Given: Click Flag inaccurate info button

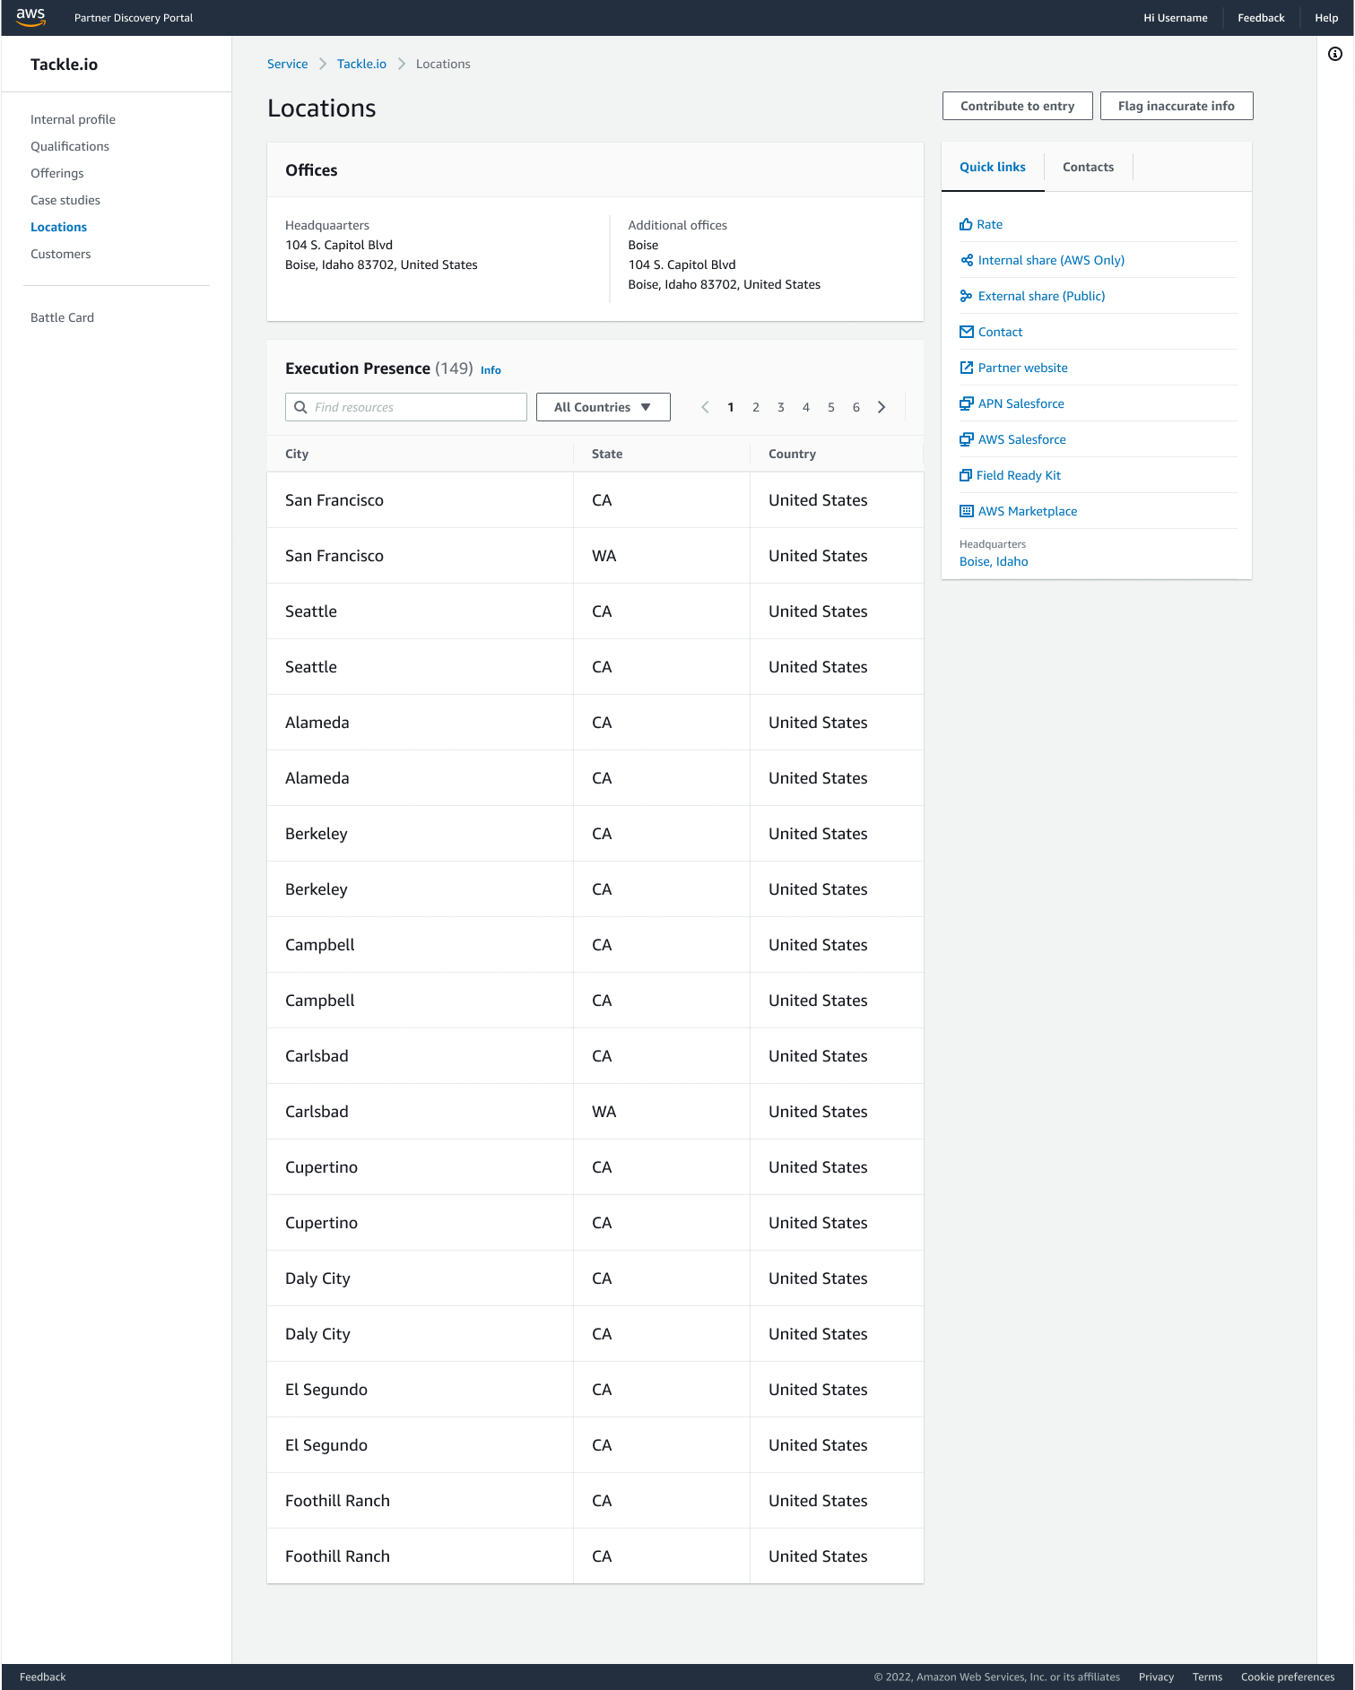Looking at the screenshot, I should [1177, 106].
